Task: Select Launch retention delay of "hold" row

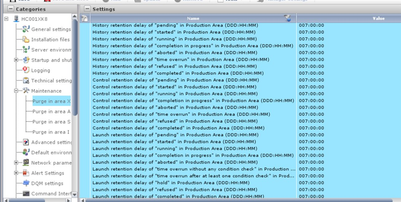Action: [240, 183]
